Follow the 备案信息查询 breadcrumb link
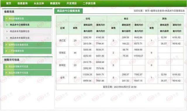The width and height of the screenshot is (187, 111). [x=157, y=11]
